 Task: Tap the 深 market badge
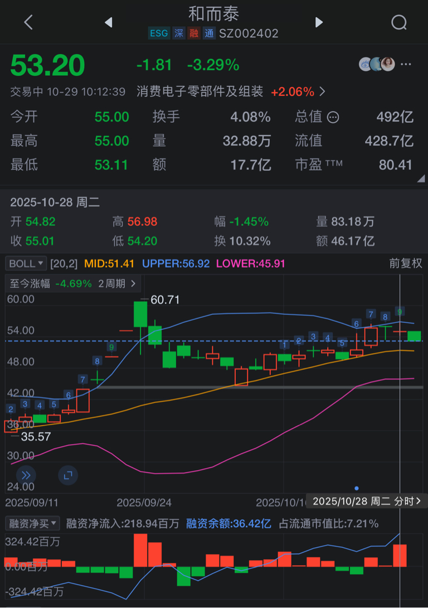[179, 33]
